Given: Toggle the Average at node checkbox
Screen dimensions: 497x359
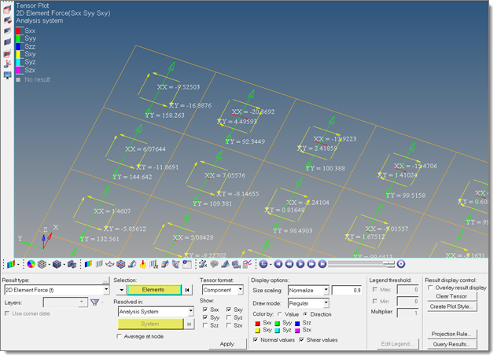Looking at the screenshot, I should coord(119,336).
